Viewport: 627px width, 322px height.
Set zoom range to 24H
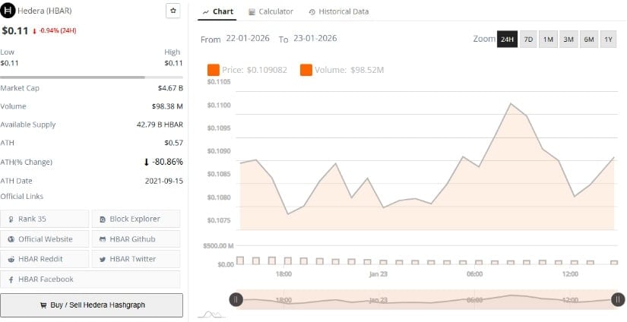coord(507,39)
